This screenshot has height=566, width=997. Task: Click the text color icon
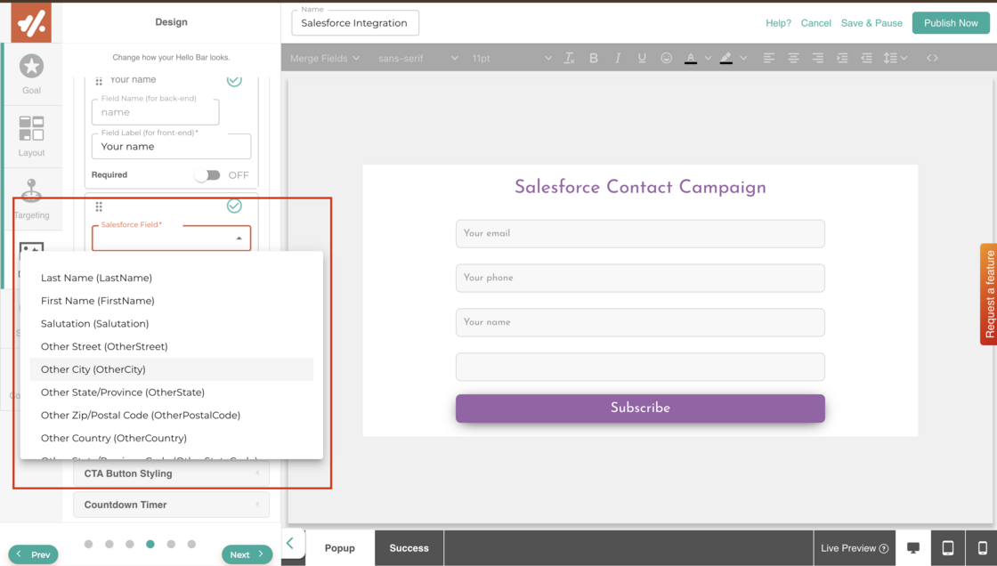pos(691,58)
